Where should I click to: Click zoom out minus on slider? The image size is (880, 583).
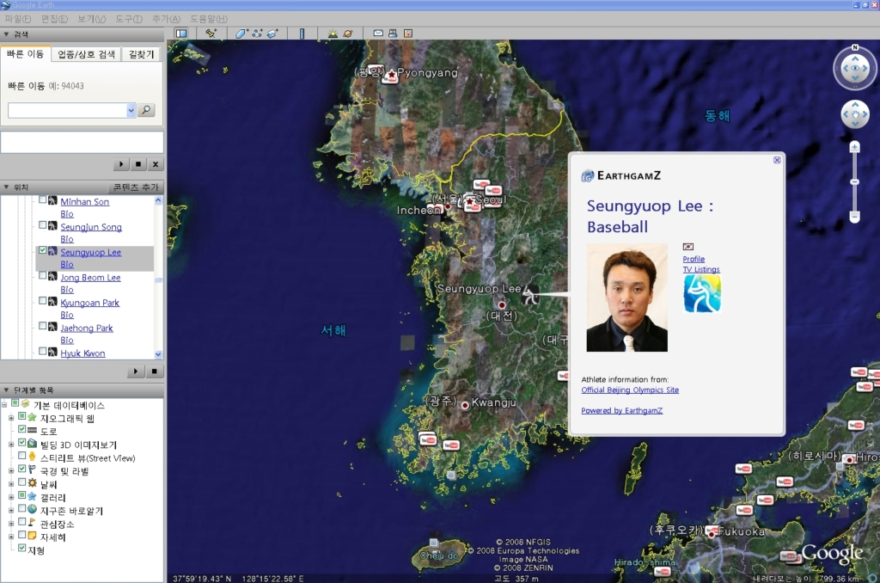pyautogui.click(x=854, y=216)
